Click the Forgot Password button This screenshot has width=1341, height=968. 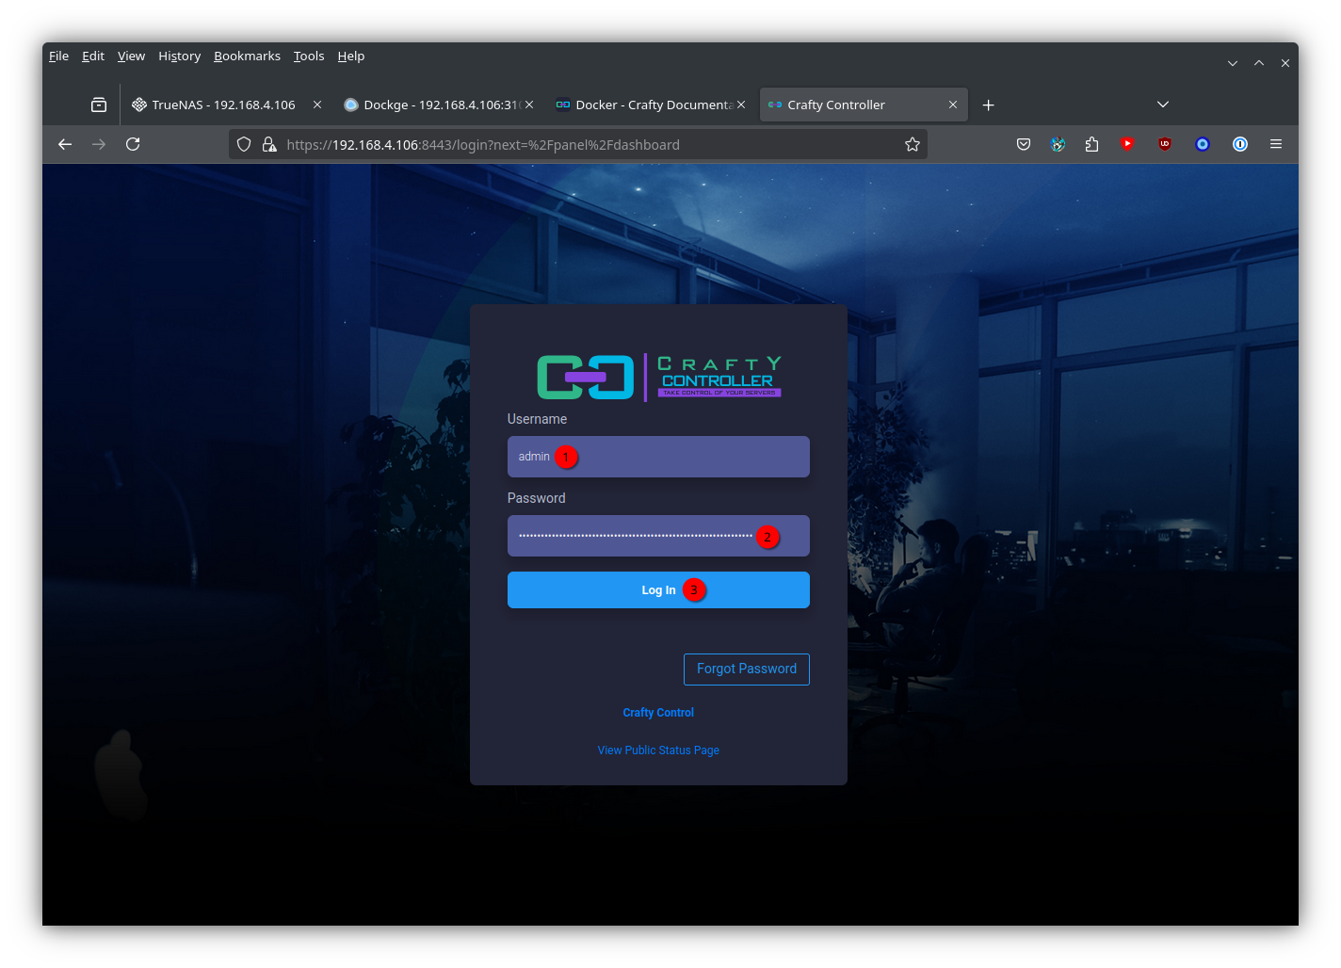[746, 669]
